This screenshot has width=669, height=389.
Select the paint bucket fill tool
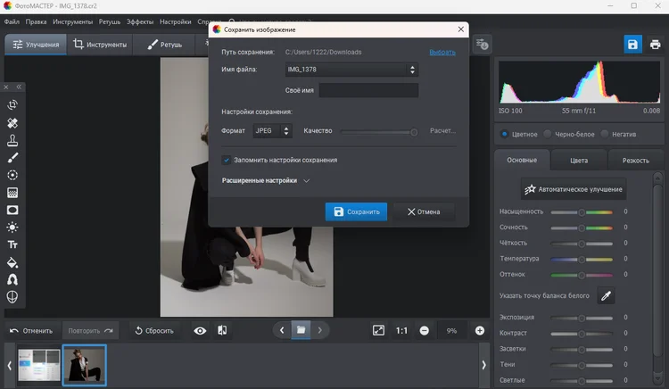point(12,262)
